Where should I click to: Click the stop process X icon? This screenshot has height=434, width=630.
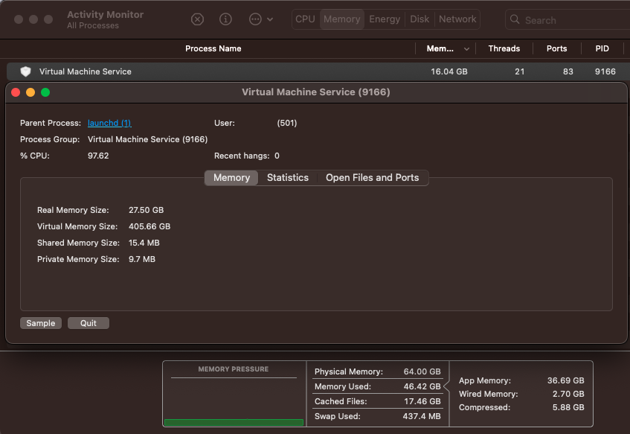197,19
